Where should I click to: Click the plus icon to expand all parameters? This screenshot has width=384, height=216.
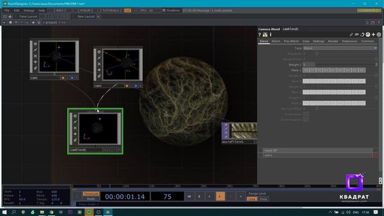click(x=373, y=35)
